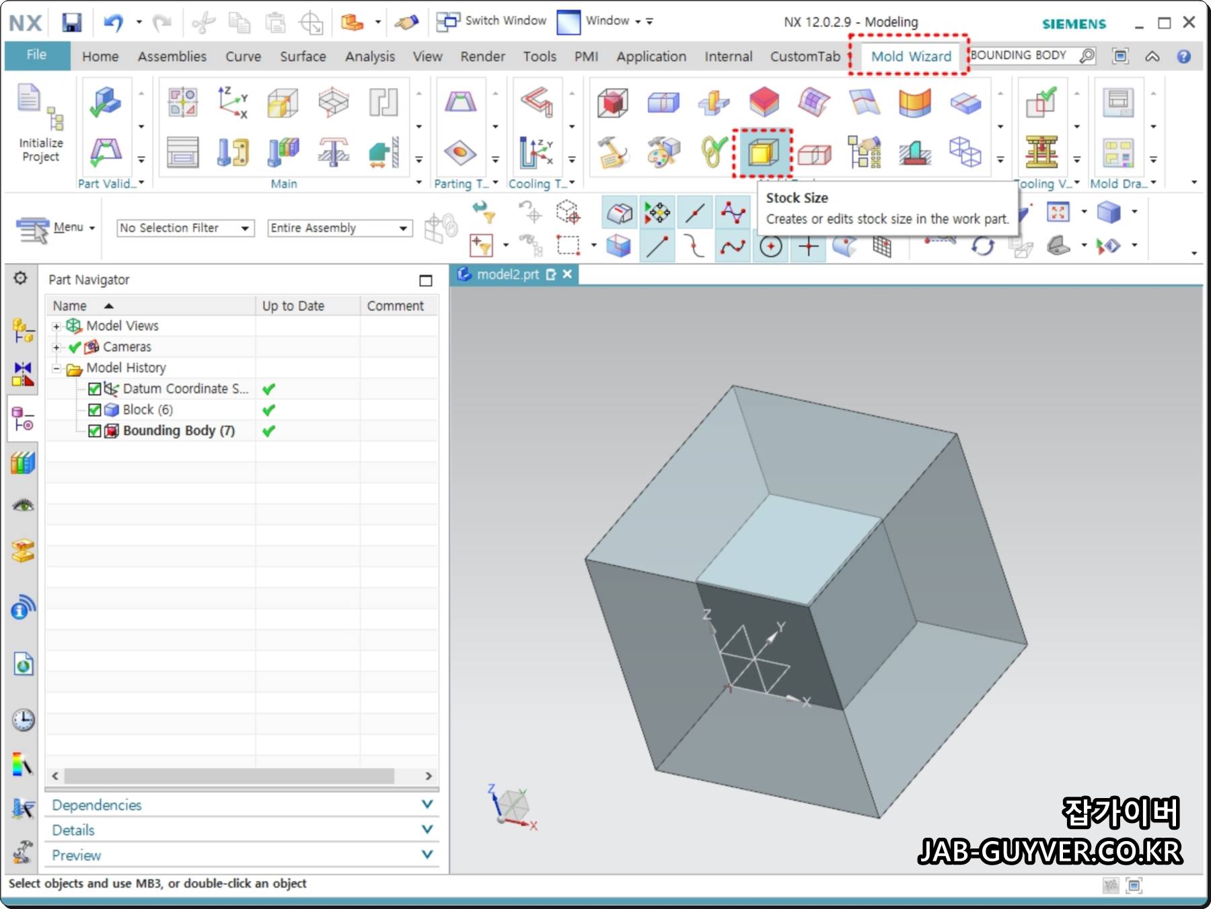Image resolution: width=1211 pixels, height=909 pixels.
Task: Select Bounding Body (7) in Model History
Action: [179, 431]
